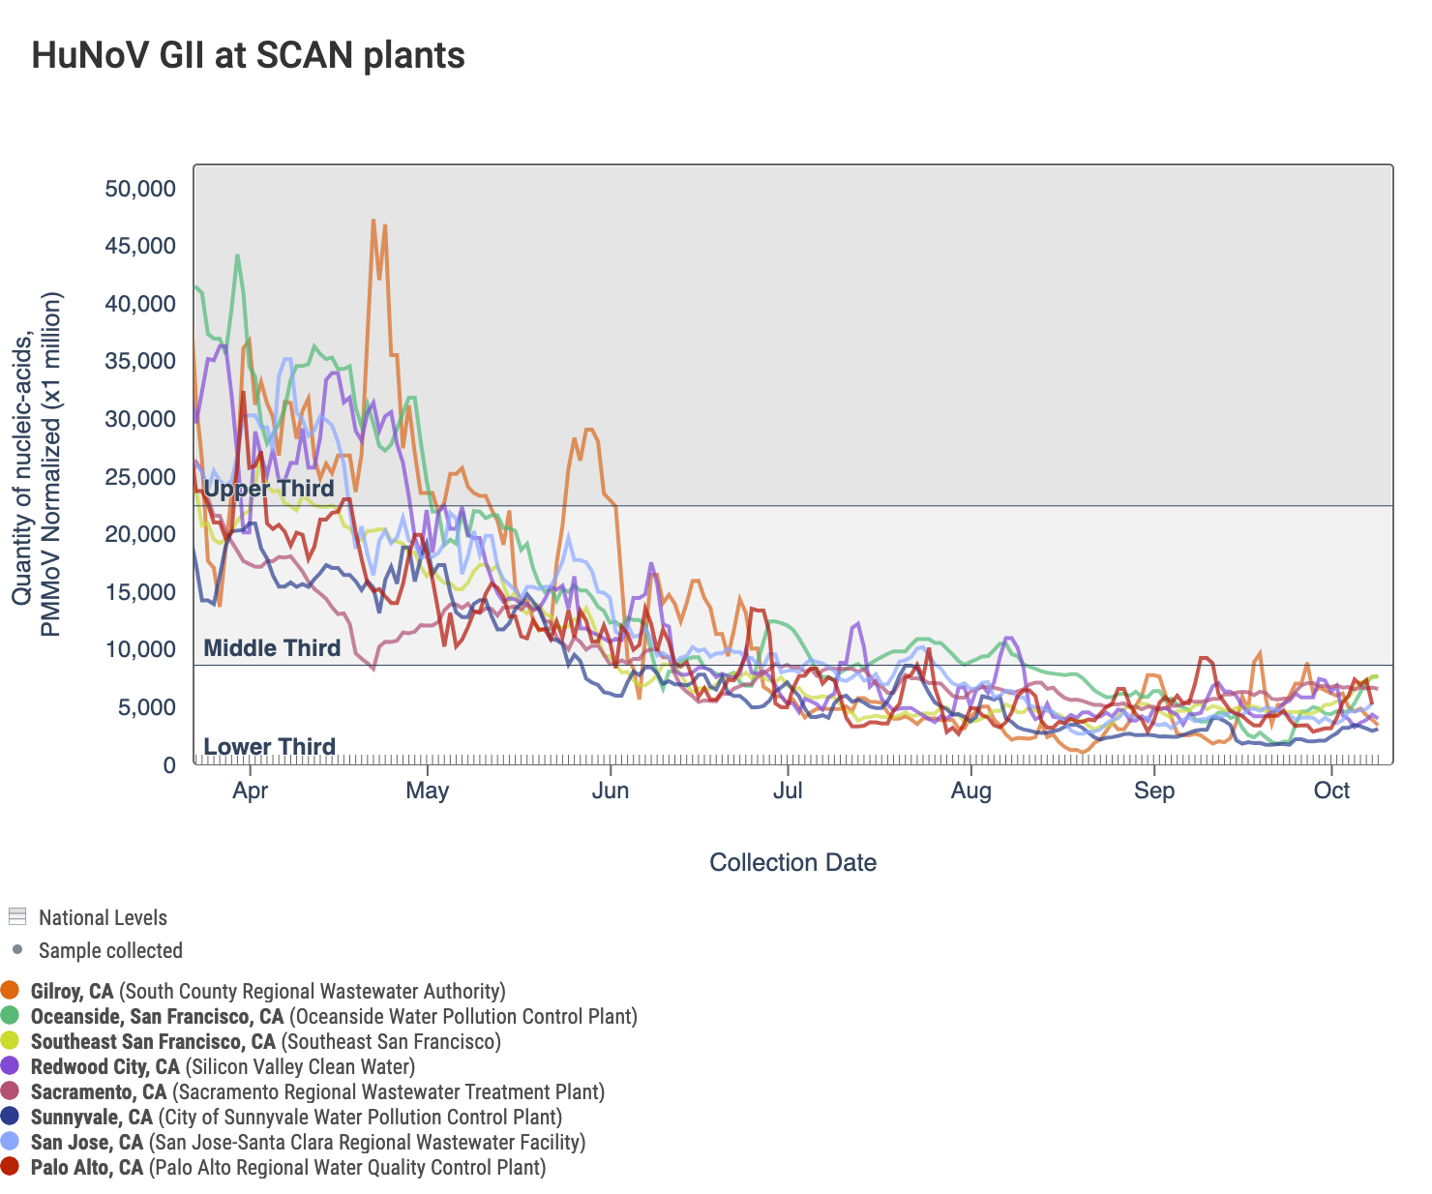The width and height of the screenshot is (1432, 1194).
Task: Click the Middle Third band label
Action: pyautogui.click(x=272, y=648)
